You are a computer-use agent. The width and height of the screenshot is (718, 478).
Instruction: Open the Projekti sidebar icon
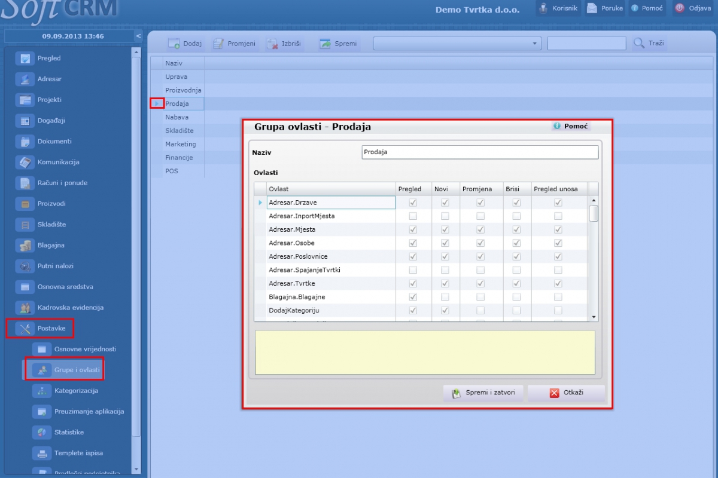[25, 100]
